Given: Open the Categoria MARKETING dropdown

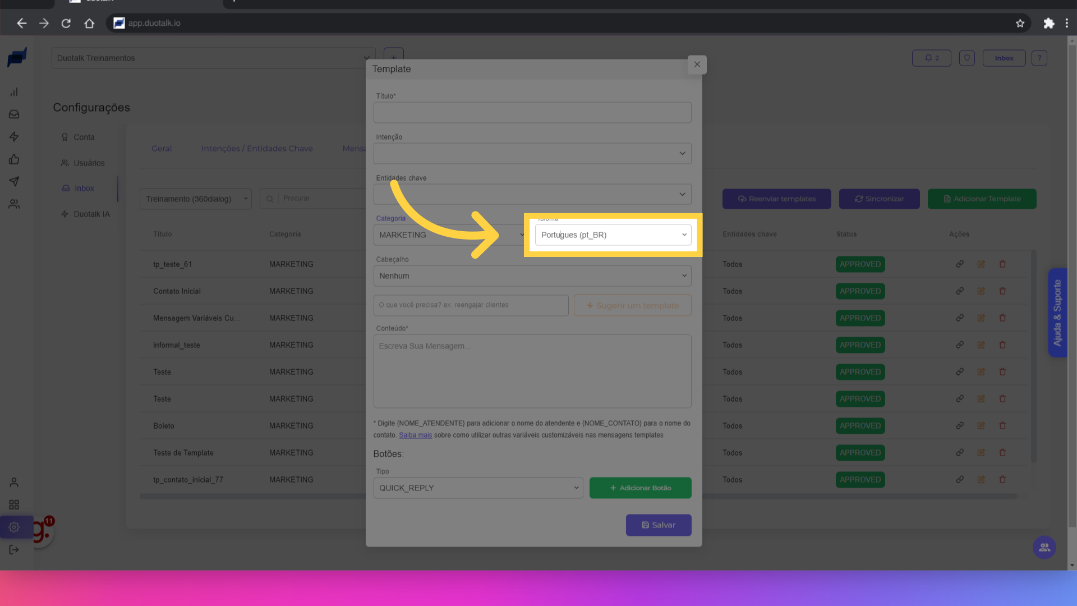Looking at the screenshot, I should 450,235.
